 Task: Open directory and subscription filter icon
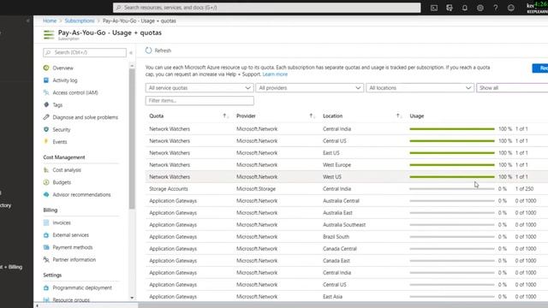coord(449,8)
